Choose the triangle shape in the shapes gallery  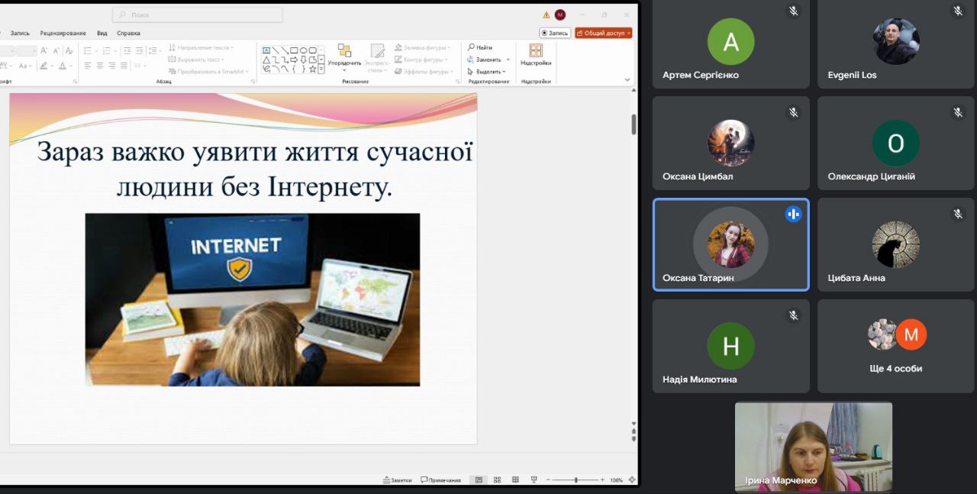click(266, 60)
